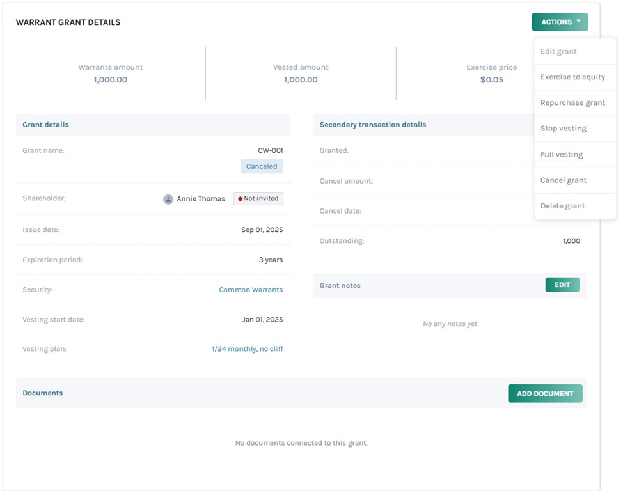The height and width of the screenshot is (493, 623).
Task: Select Repurchase grant menu item
Action: click(x=572, y=102)
